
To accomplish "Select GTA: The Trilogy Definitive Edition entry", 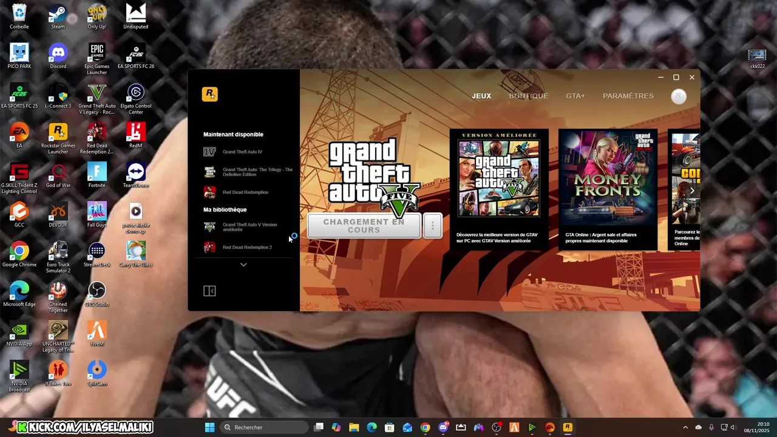I will 248,172.
